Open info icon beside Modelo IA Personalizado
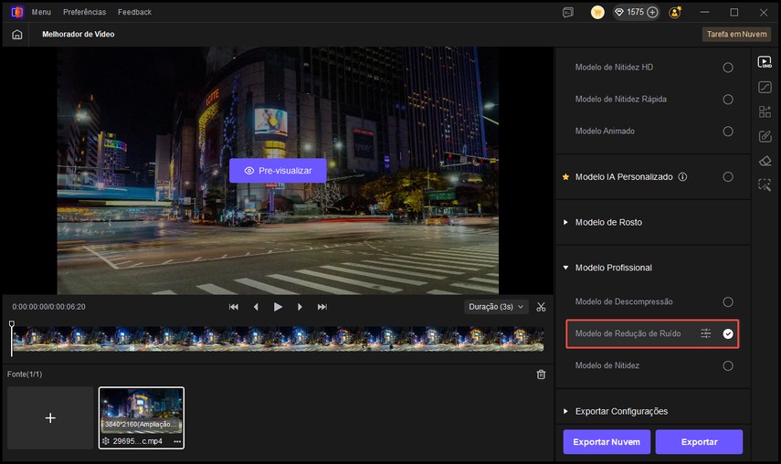The width and height of the screenshot is (781, 464). coord(682,177)
